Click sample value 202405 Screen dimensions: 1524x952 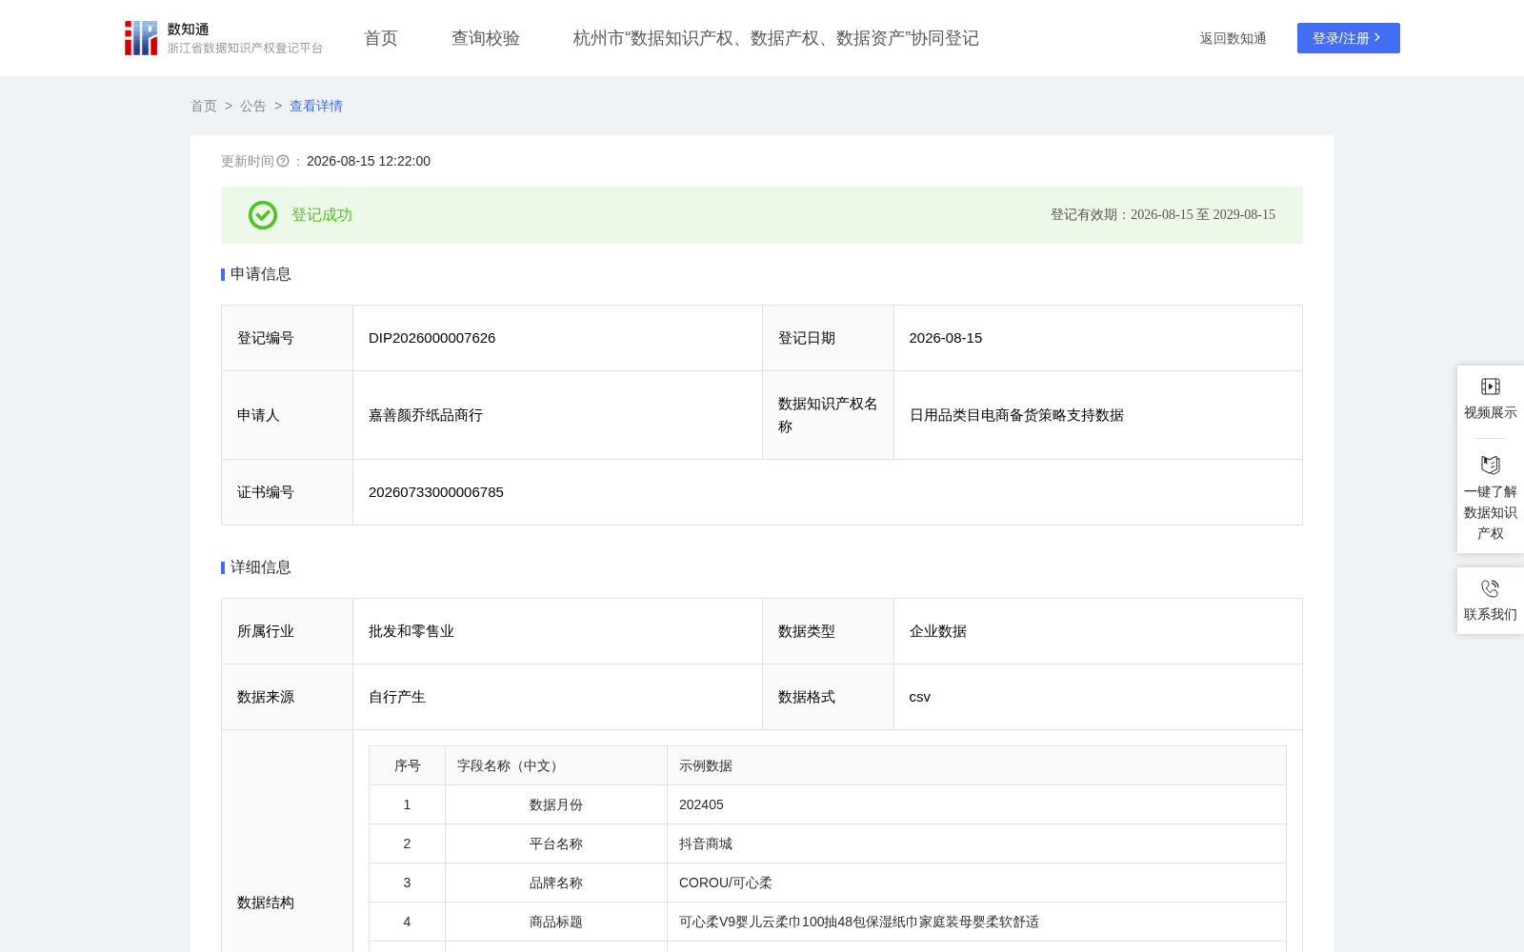pos(701,804)
